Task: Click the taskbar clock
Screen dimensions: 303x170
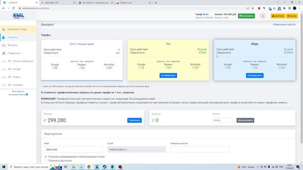Action: [x=289, y=167]
